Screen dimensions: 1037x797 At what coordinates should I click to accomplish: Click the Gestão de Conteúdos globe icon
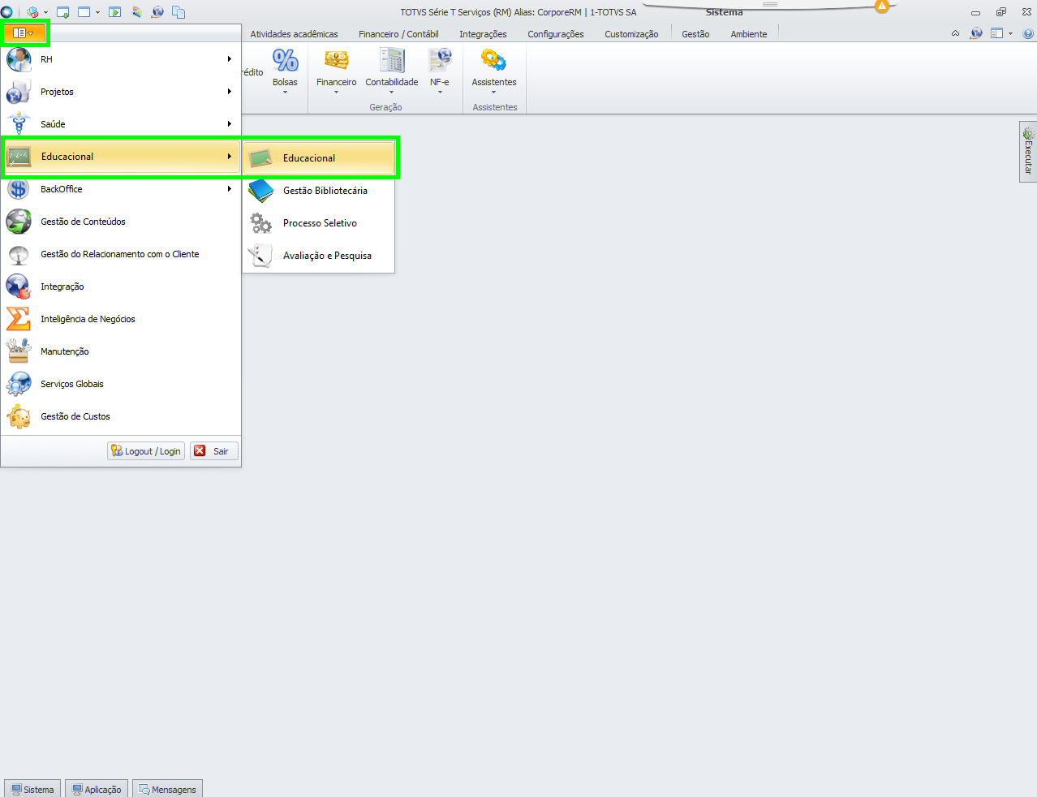pyautogui.click(x=19, y=222)
